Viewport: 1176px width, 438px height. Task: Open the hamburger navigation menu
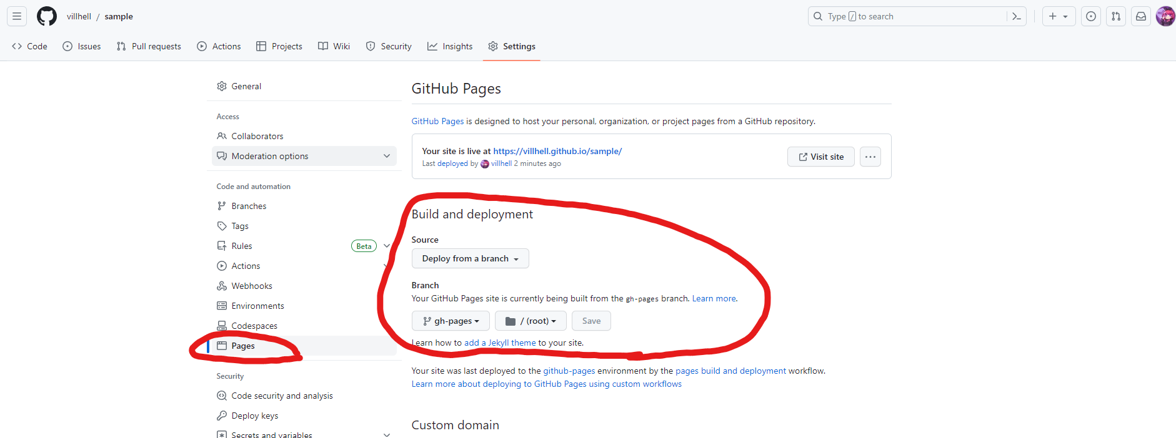pos(17,16)
